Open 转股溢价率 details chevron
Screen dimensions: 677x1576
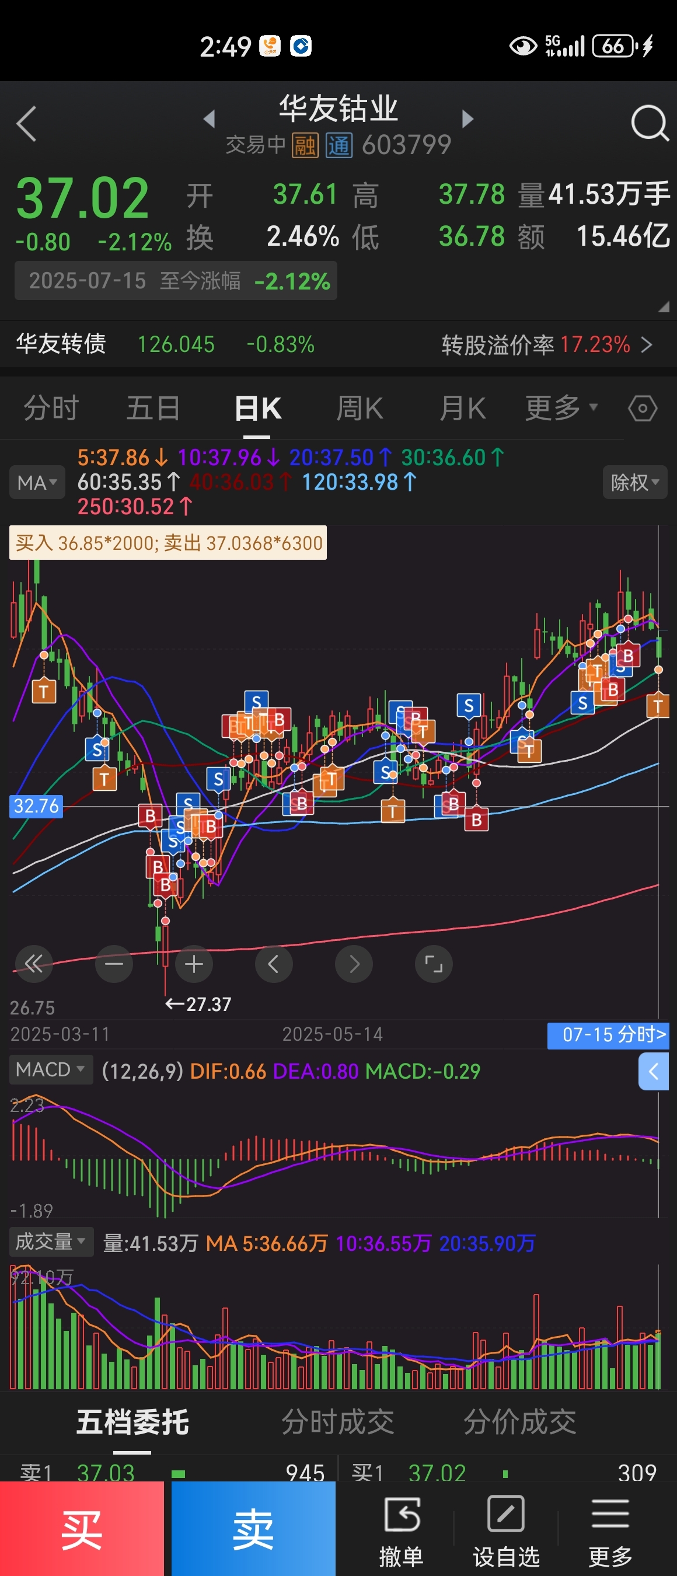click(x=647, y=345)
